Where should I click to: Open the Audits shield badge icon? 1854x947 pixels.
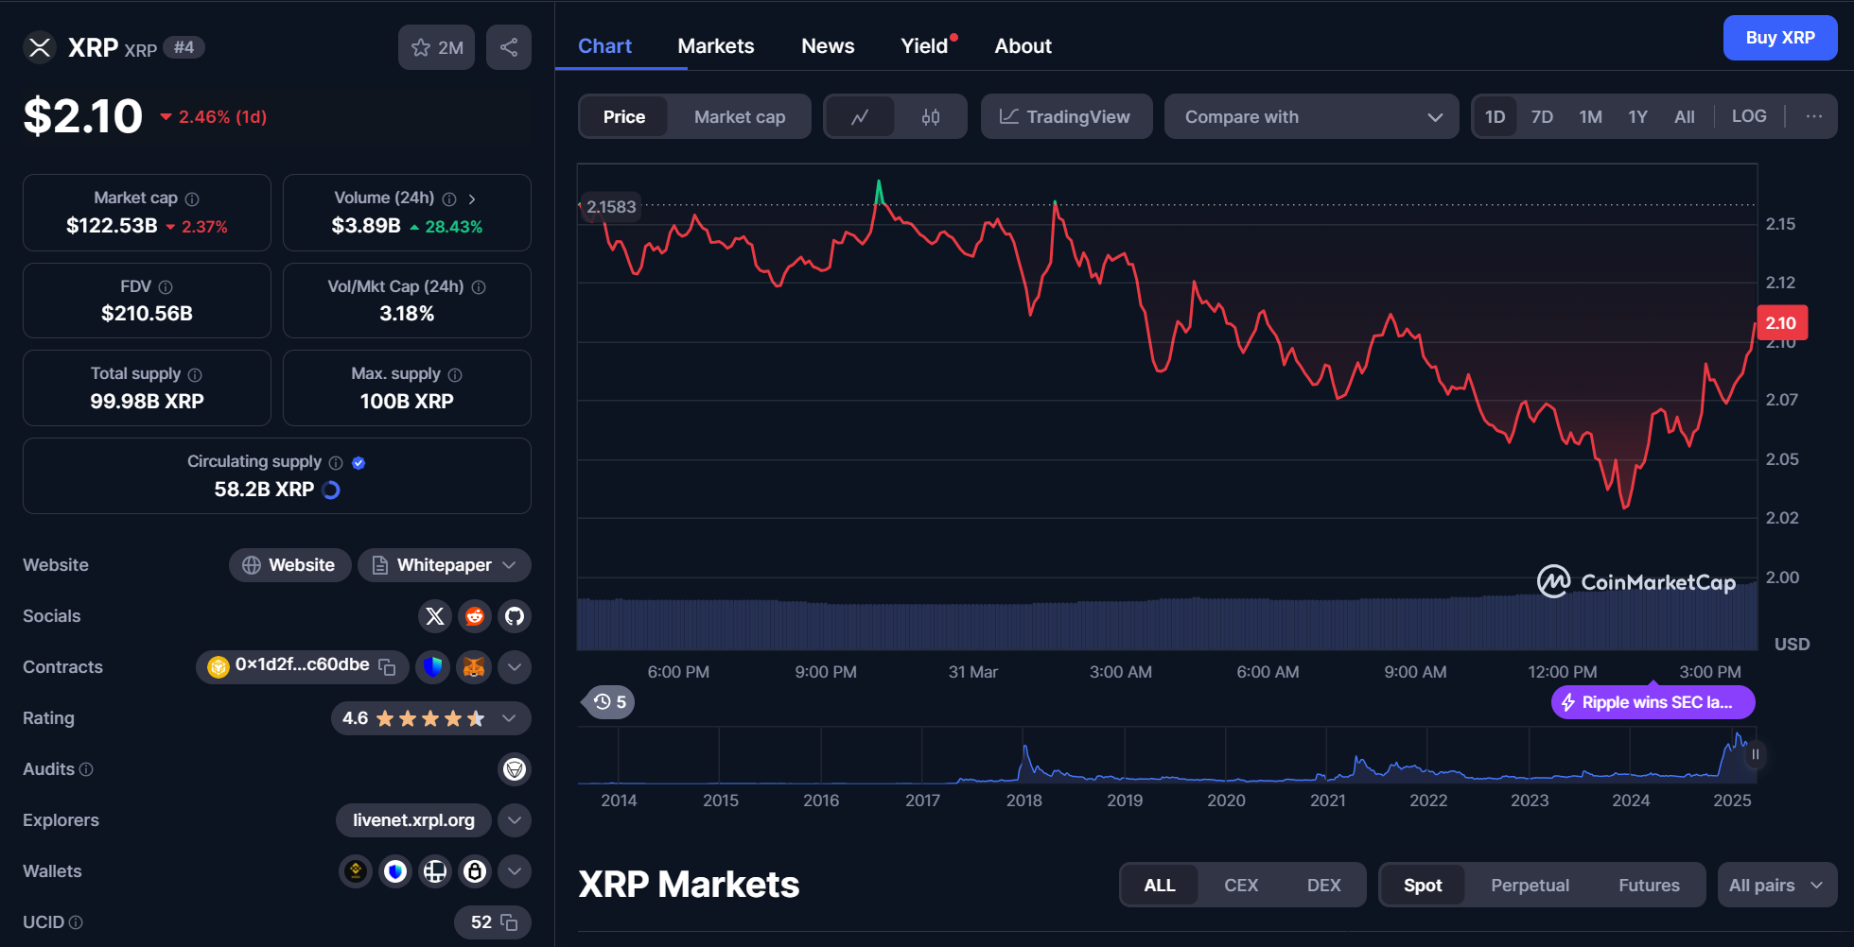coord(515,769)
